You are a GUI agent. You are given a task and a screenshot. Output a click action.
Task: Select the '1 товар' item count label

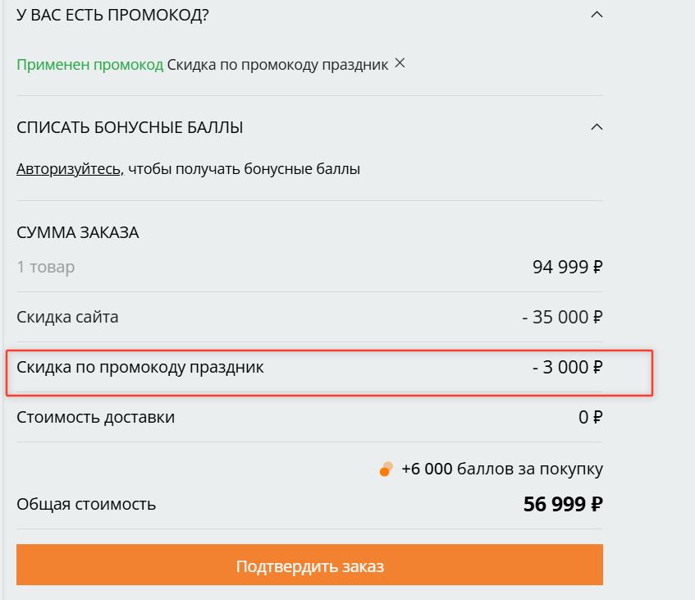pyautogui.click(x=45, y=267)
